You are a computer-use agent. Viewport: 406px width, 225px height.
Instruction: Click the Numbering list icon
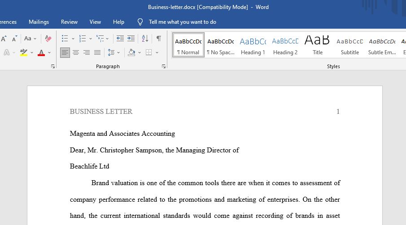click(x=83, y=39)
